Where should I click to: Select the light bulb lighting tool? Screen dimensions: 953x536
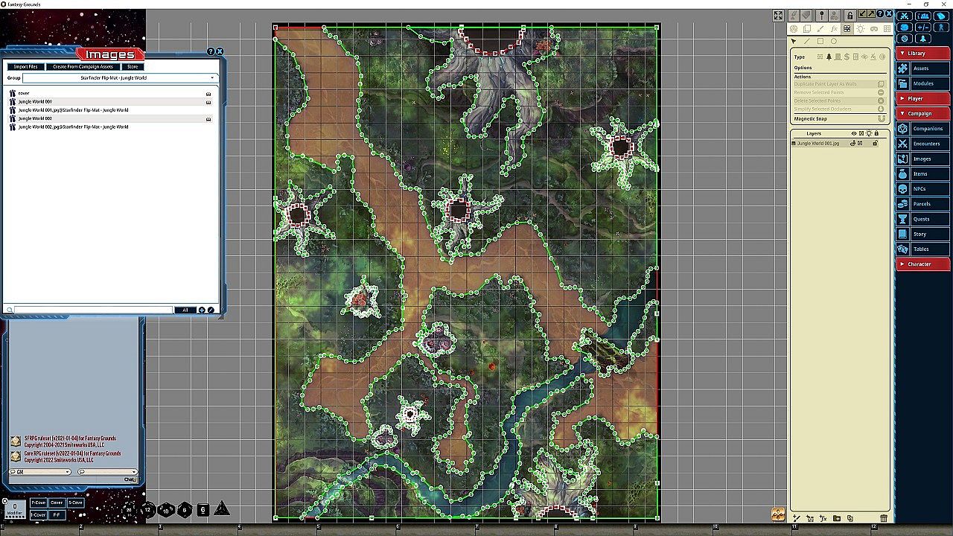point(860,29)
